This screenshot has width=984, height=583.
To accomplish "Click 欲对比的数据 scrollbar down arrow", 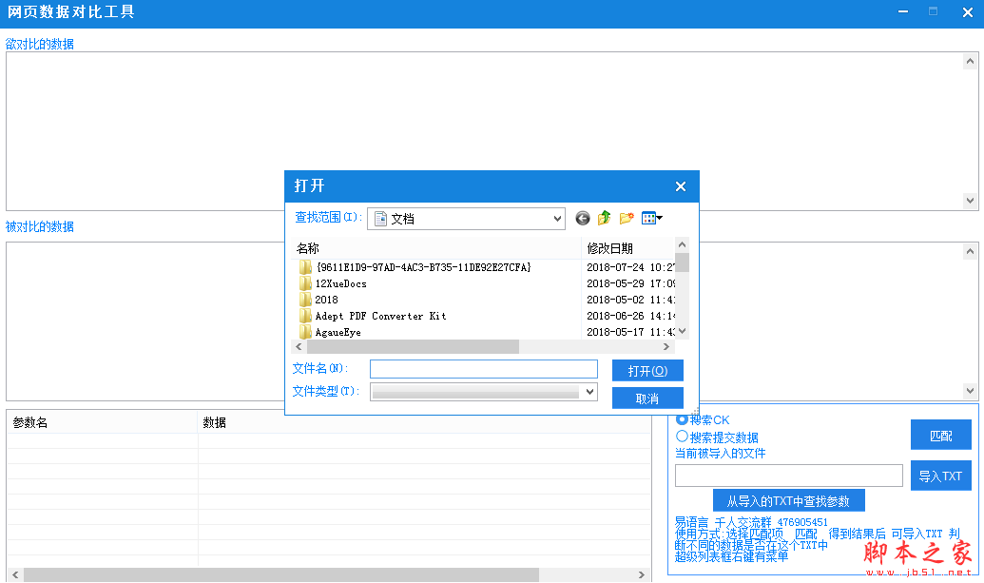I will (970, 201).
